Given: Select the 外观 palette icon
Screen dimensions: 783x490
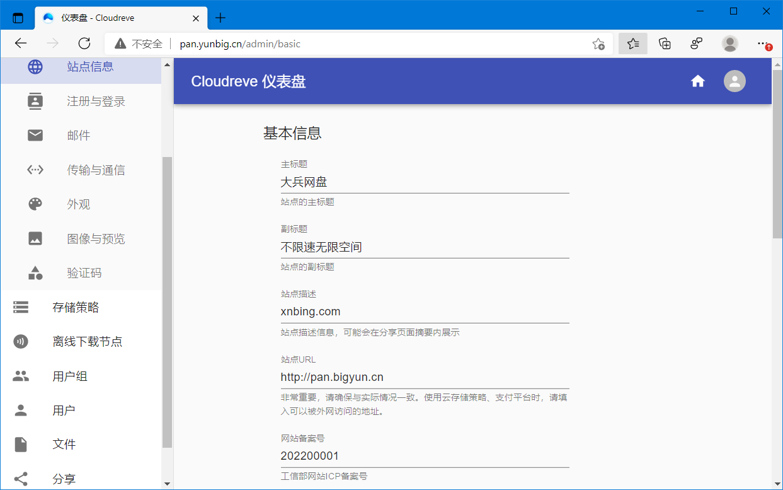Looking at the screenshot, I should pyautogui.click(x=35, y=204).
